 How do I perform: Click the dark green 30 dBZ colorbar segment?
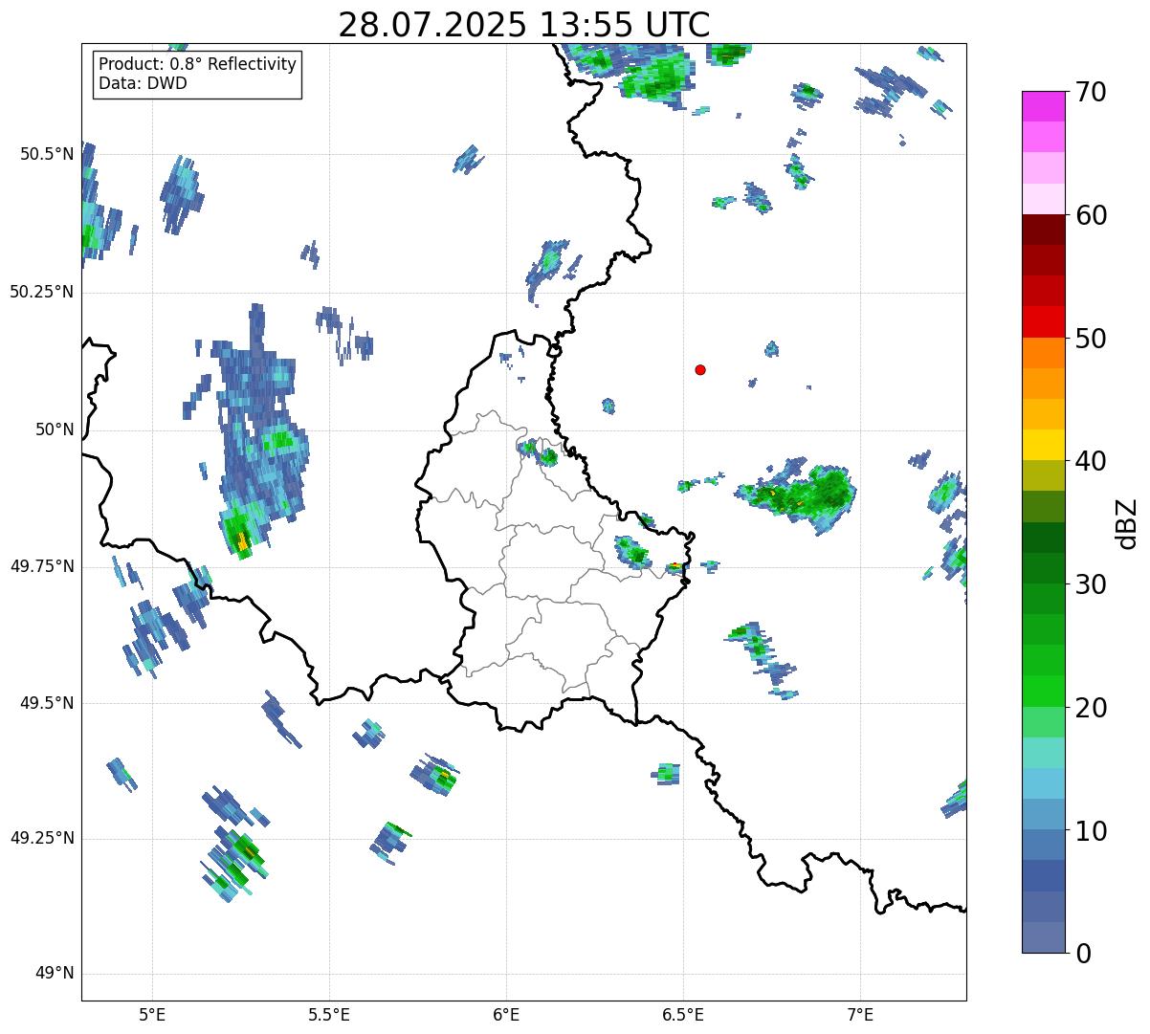click(x=1044, y=568)
